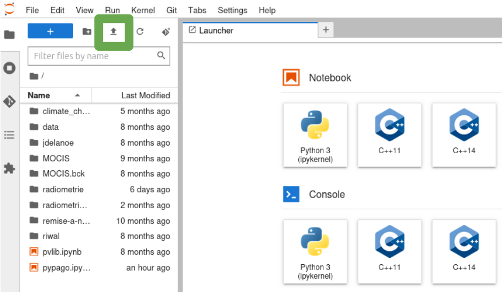Viewport: 502px width, 292px height.
Task: Select the pvlib.ipynb notebook file
Action: [99, 252]
